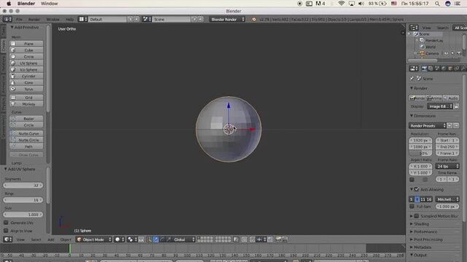Click the Render properties tab icon
467x262 pixels.
tap(424, 68)
